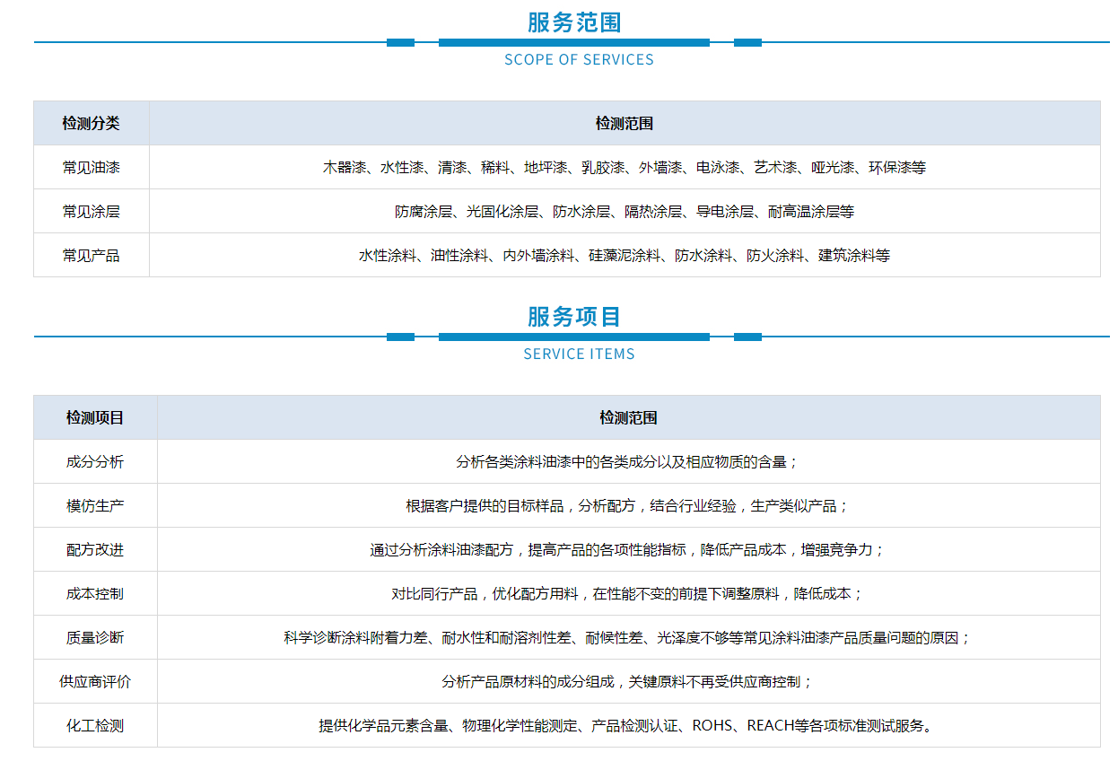Click the 常见产品 row label
1118x770 pixels.
coord(91,256)
